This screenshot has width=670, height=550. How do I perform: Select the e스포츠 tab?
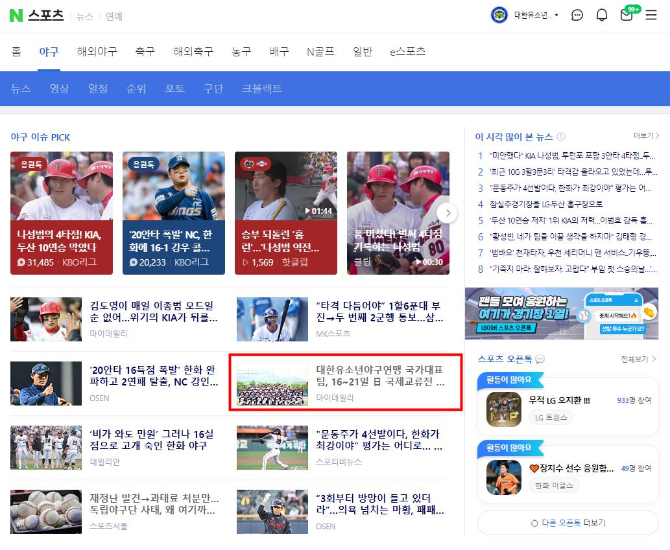(407, 52)
